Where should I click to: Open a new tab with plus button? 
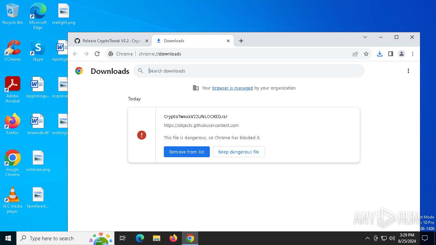click(x=241, y=41)
